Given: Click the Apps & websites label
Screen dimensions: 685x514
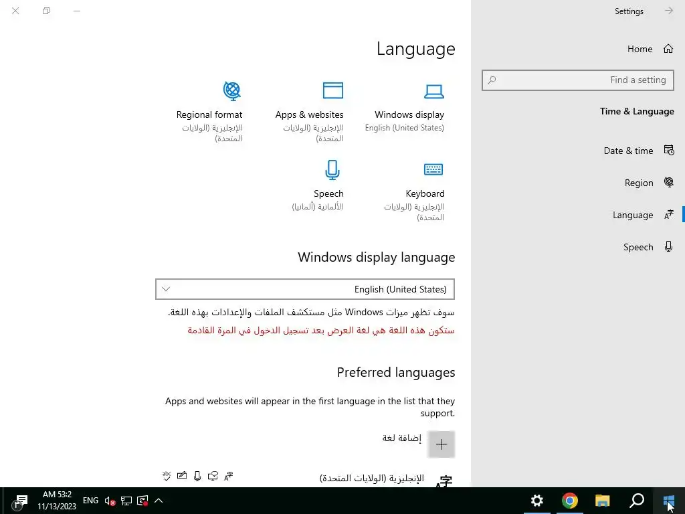Looking at the screenshot, I should tap(309, 114).
